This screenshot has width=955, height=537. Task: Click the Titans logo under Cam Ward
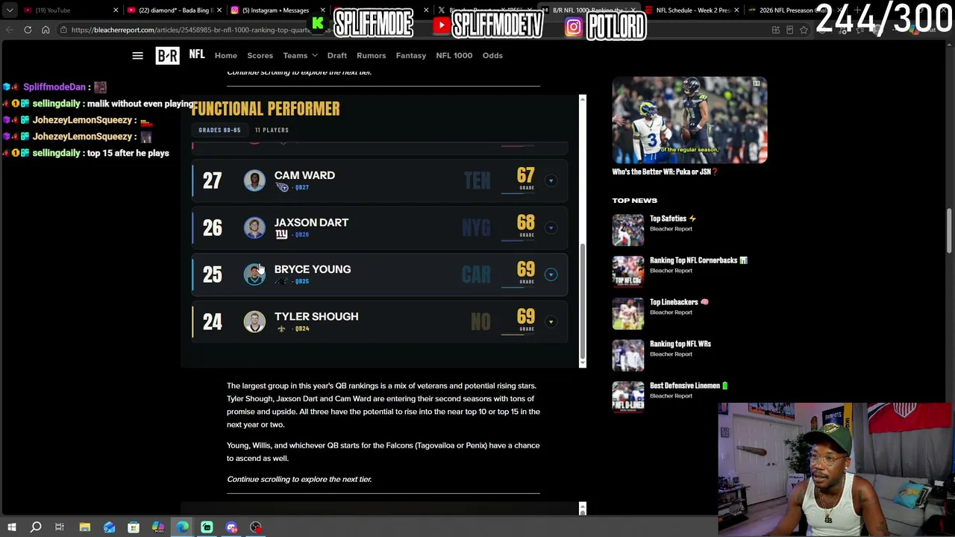(281, 187)
